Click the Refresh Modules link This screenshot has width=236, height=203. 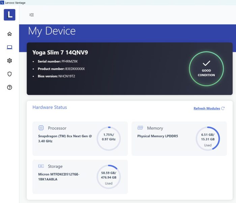click(x=206, y=108)
